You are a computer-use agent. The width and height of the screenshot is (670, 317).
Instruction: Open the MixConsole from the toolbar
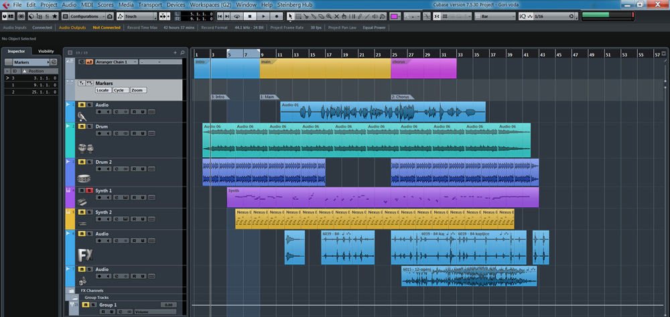(47, 16)
